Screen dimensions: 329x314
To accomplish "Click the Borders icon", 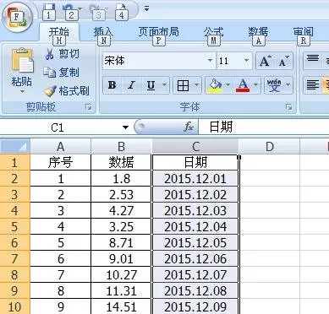I will click(183, 85).
